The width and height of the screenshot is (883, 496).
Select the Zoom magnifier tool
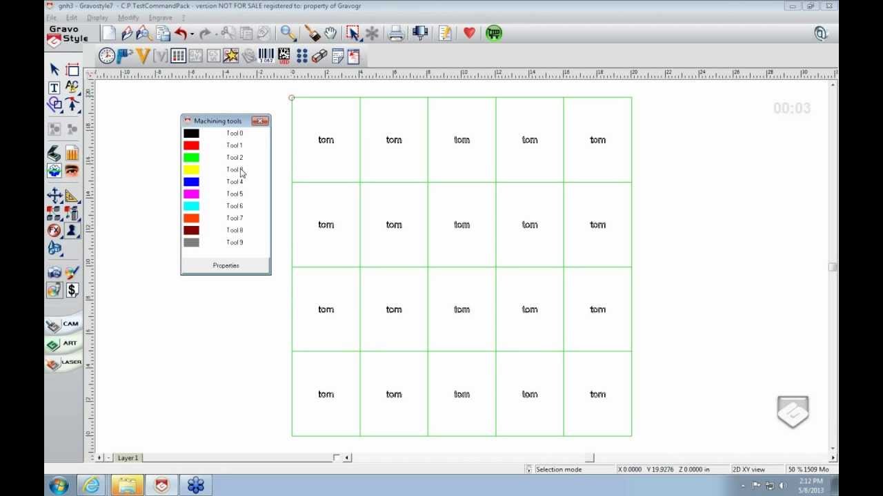pos(288,33)
